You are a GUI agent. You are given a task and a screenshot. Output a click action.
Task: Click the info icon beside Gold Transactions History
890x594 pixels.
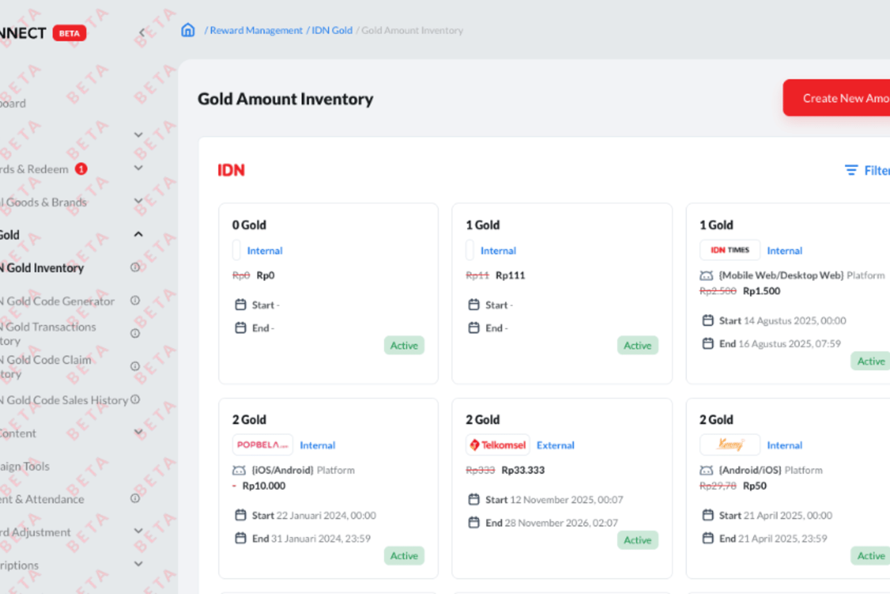click(135, 333)
